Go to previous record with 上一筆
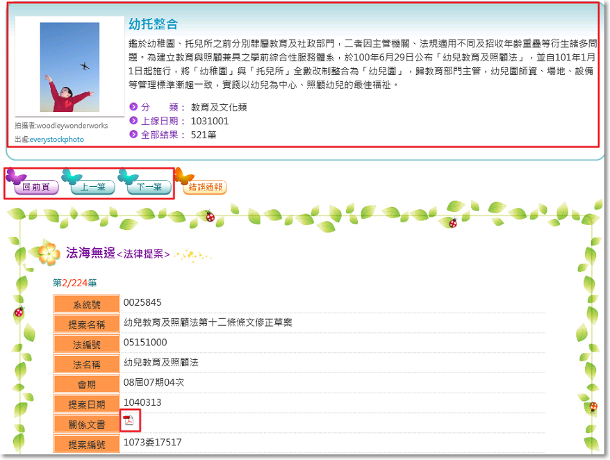610x460 pixels. click(92, 188)
